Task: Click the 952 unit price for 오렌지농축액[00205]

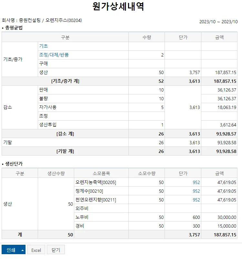Action: coord(196,182)
